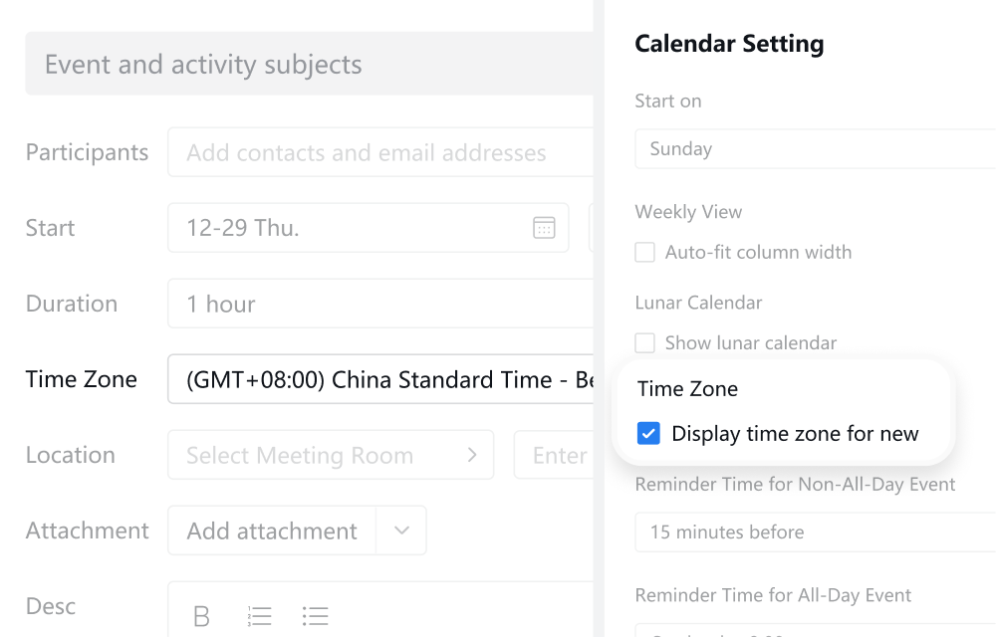996x637 pixels.
Task: Click the location text field beside meeting room
Action: click(554, 455)
